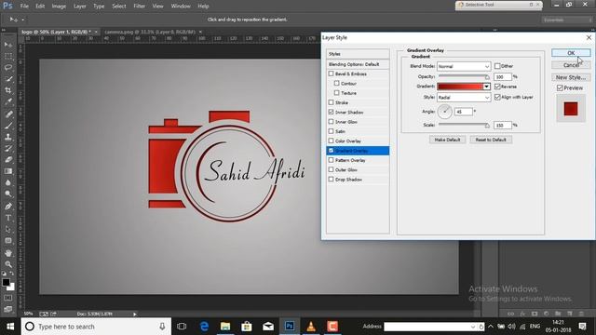The width and height of the screenshot is (596, 335).
Task: Uncheck the Reverse gradient checkbox
Action: click(497, 87)
